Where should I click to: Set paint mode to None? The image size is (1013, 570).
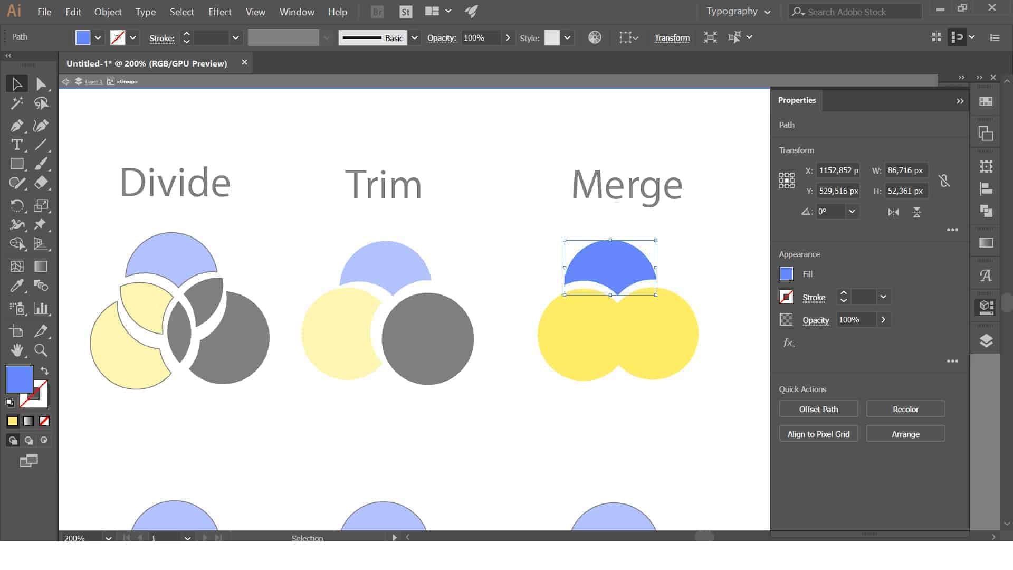[x=44, y=421]
